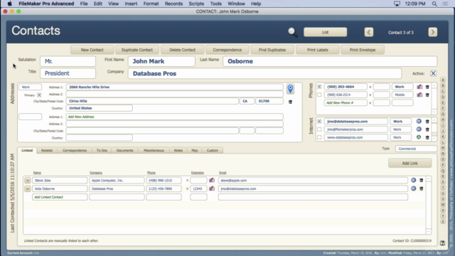Change phone type Mobile dropdown

[x=402, y=95]
